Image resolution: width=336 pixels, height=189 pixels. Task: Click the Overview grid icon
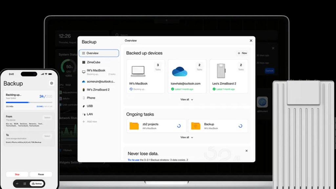pos(84,53)
